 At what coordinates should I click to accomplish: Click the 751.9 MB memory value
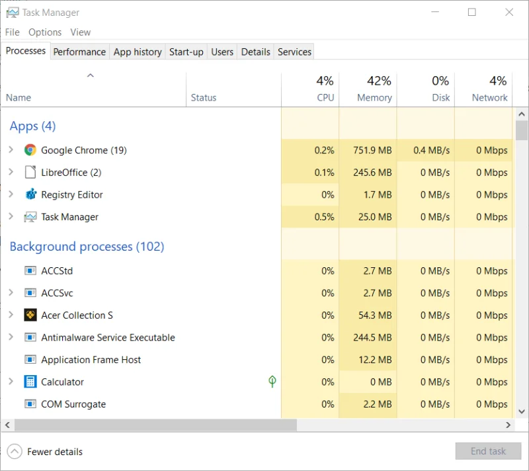click(372, 150)
